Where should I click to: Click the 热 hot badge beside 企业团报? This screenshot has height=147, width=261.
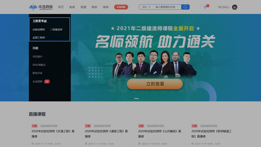[47, 81]
